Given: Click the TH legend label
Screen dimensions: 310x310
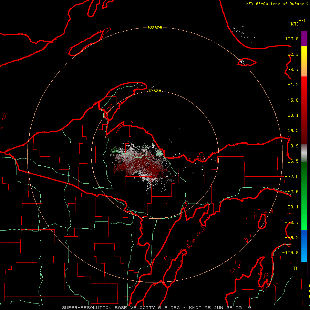Looking at the screenshot, I should 296,268.
